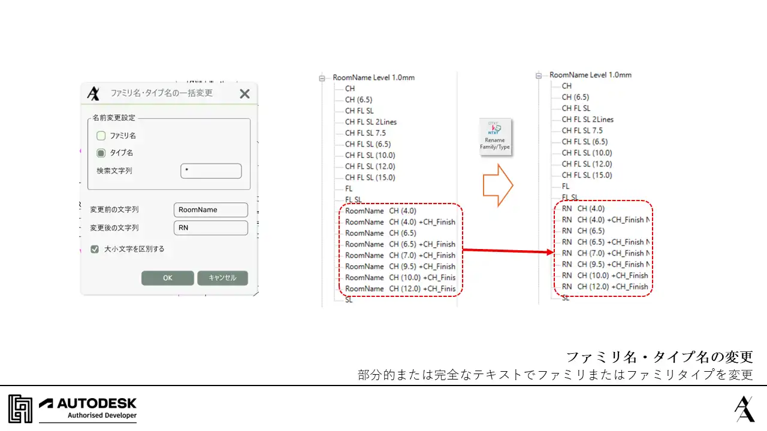Click the orange right-pointing arrow graphic
Viewport: 767px width, 431px height.
point(498,186)
